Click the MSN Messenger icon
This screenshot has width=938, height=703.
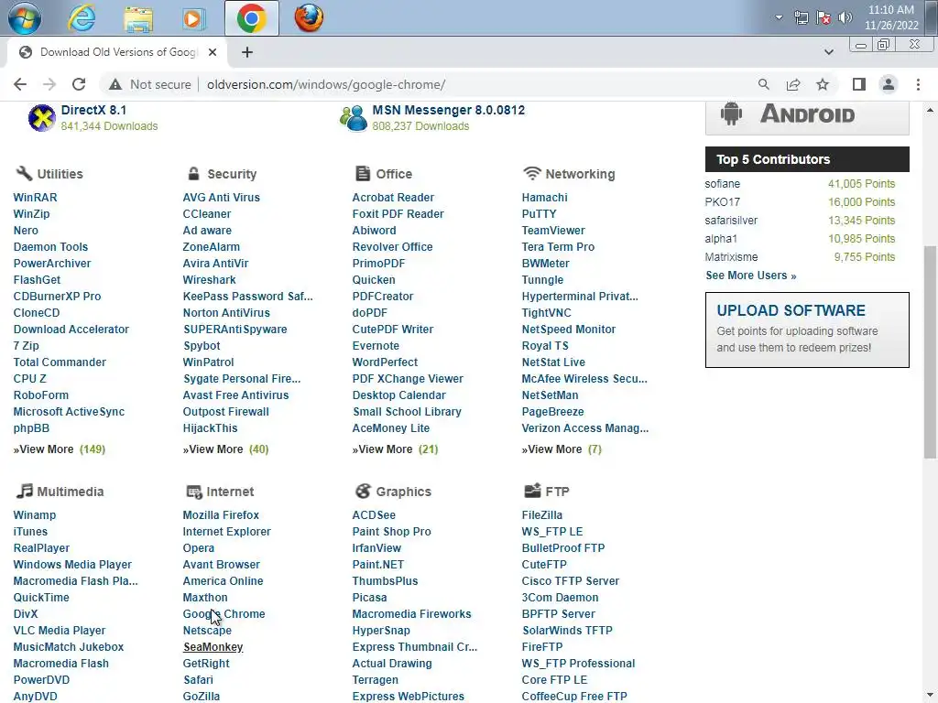click(x=353, y=118)
